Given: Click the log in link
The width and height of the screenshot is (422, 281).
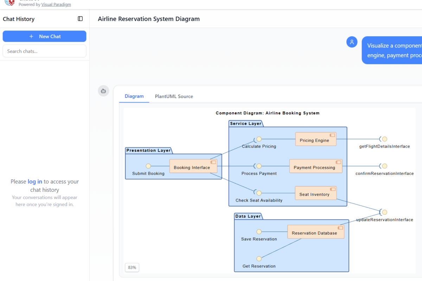Looking at the screenshot, I should pos(35,182).
